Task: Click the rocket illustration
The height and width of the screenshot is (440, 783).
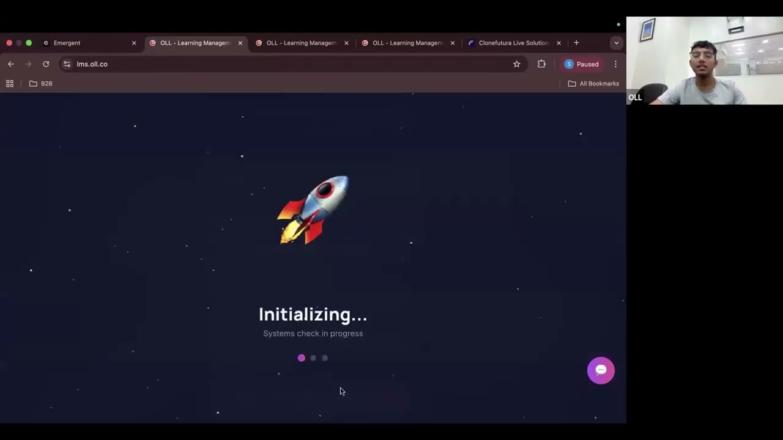Action: [x=313, y=210]
